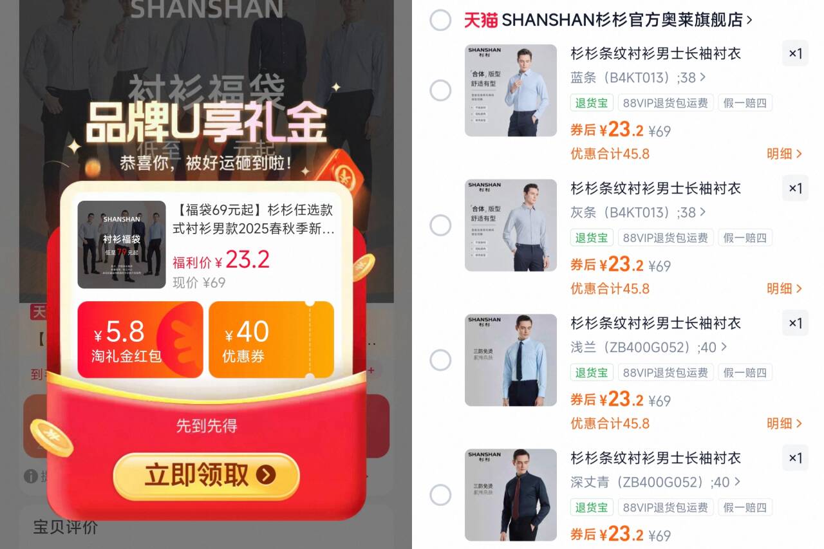The width and height of the screenshot is (824, 549).
Task: Select the 蓝条 shirt item checkbox
Action: [x=440, y=90]
